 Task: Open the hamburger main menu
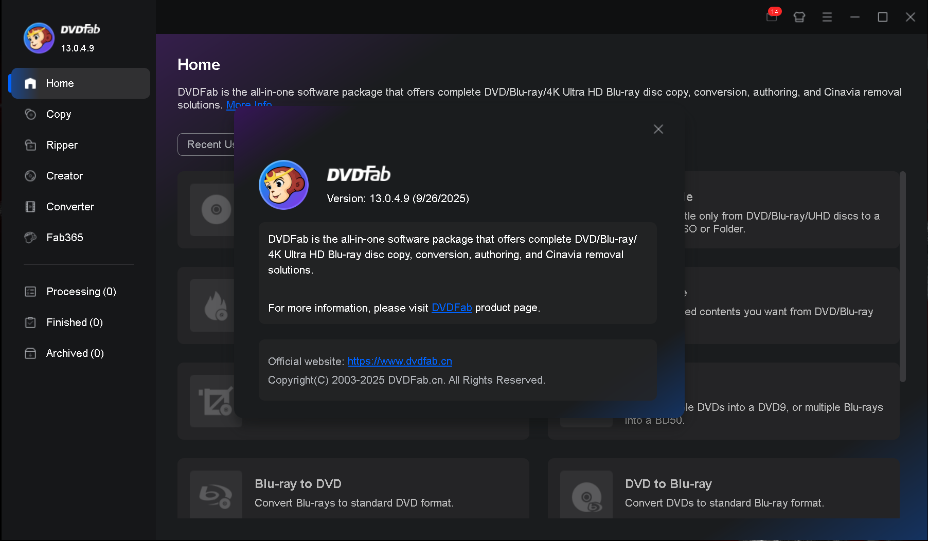827,17
